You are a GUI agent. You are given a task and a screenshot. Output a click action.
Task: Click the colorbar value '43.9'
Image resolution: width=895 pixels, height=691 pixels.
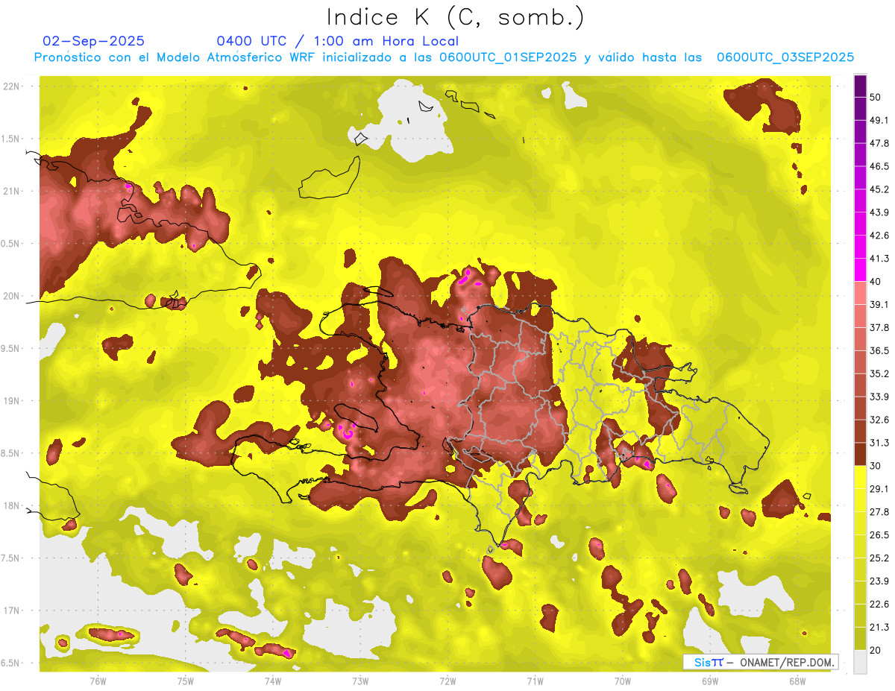click(x=879, y=212)
